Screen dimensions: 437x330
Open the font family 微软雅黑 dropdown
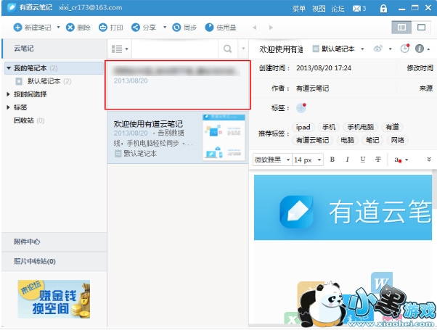[272, 160]
